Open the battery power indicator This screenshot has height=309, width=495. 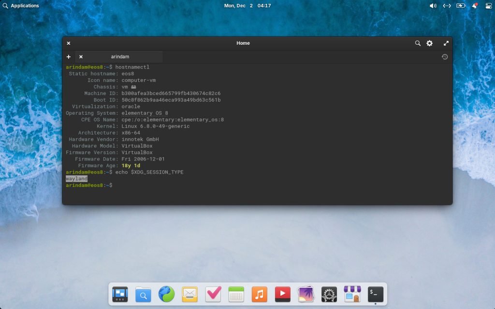[x=461, y=6]
